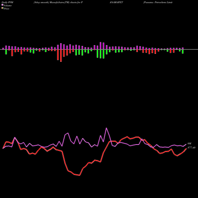Screen dimensions: 198x198
Task: Click the '(3day smooth) MunafaSutra(TM)' header text
Action: (x=51, y=2)
